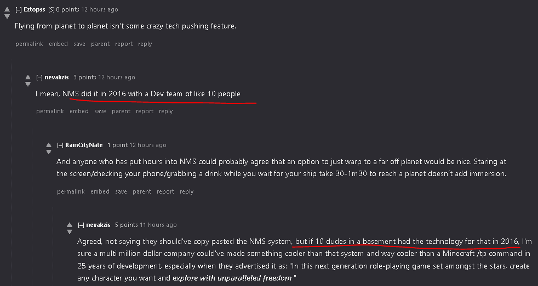This screenshot has width=538, height=286.
Task: Upvote nevakzis's 5-point comment
Action: tap(70, 225)
